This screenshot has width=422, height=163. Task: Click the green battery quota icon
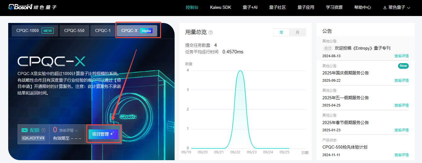point(25,130)
